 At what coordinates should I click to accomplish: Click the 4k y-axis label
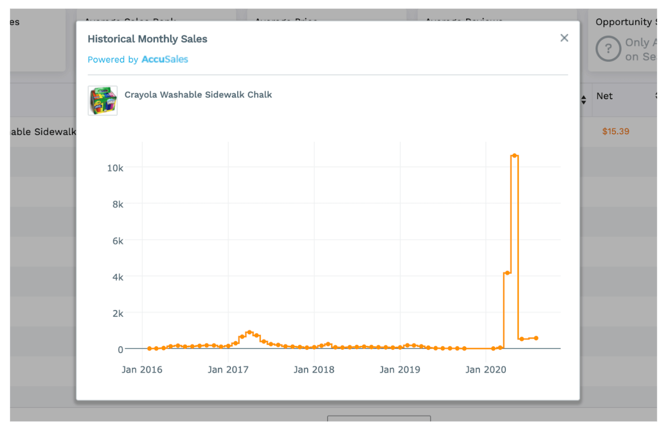click(x=118, y=277)
